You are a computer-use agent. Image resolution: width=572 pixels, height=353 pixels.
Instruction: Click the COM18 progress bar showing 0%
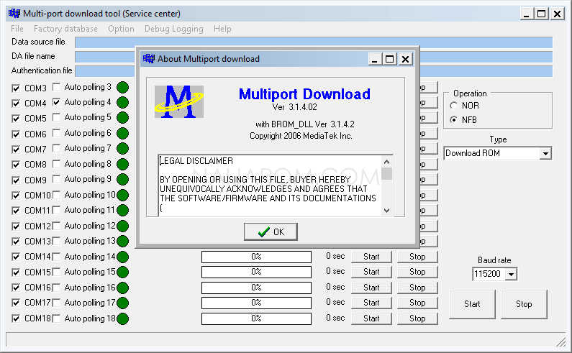pyautogui.click(x=256, y=318)
